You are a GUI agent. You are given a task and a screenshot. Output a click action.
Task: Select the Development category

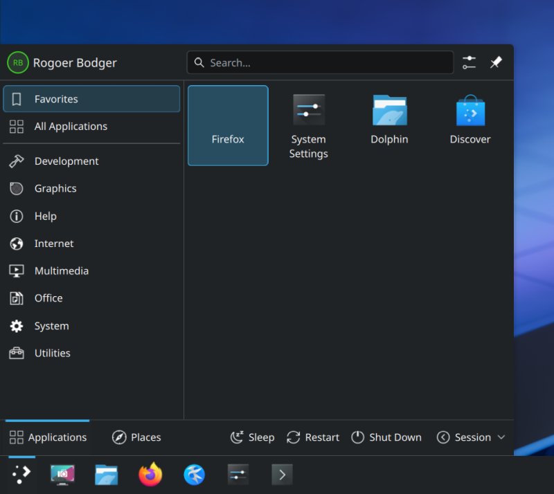(x=66, y=161)
